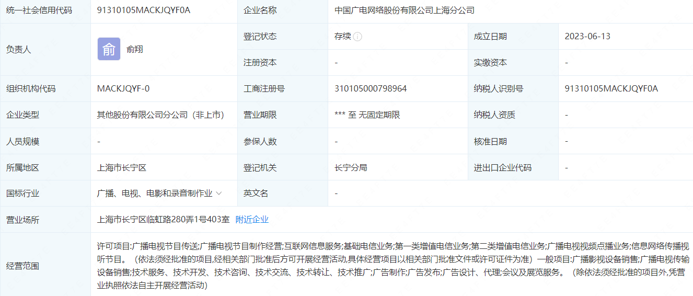Screen dimensions: 693x296
Task: Click 纳税人识别号 value 91310105MACKJQYF0A
Action: coord(611,88)
